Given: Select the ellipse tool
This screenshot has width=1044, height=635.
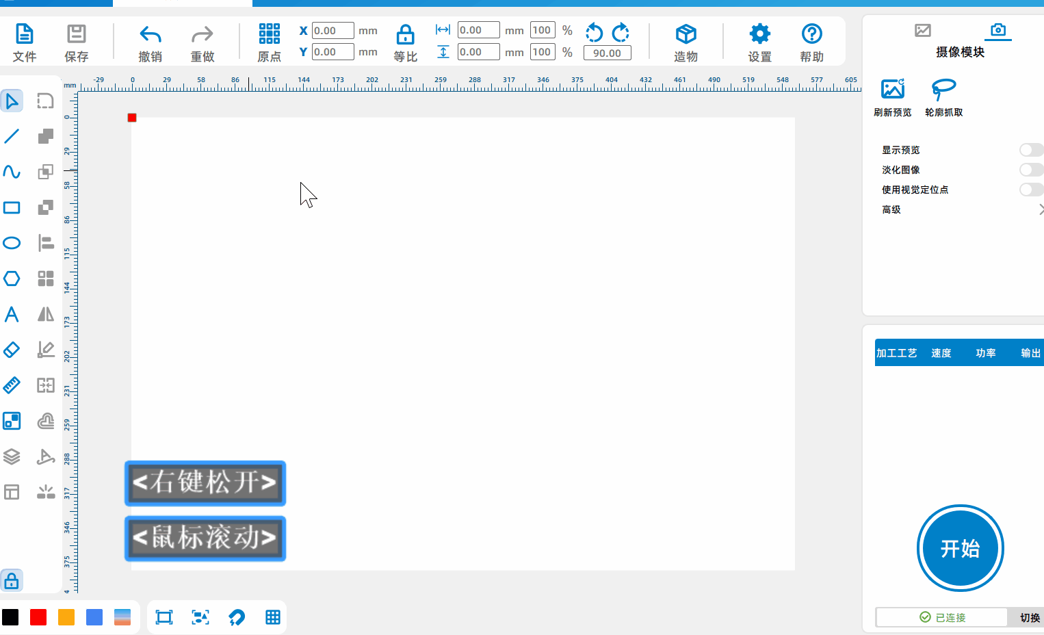Looking at the screenshot, I should (12, 243).
